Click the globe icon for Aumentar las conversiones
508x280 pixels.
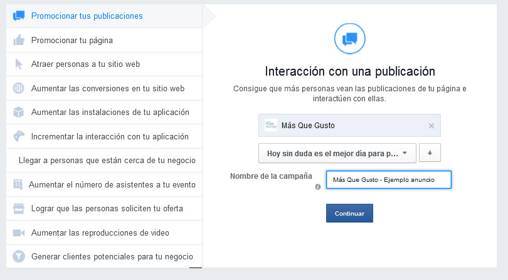click(x=18, y=88)
